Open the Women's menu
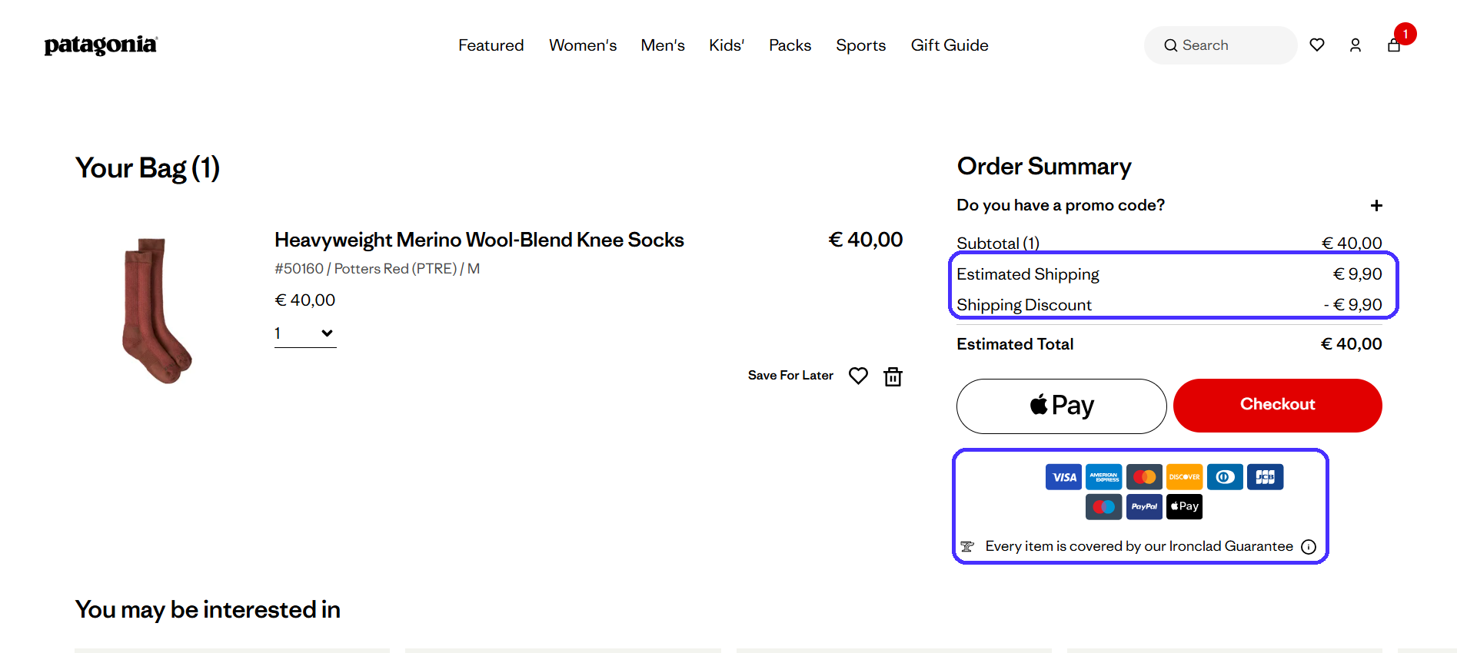This screenshot has width=1457, height=653. 583,45
